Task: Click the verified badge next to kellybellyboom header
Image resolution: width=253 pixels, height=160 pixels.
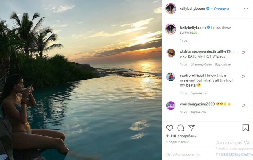Action: [x=208, y=9]
